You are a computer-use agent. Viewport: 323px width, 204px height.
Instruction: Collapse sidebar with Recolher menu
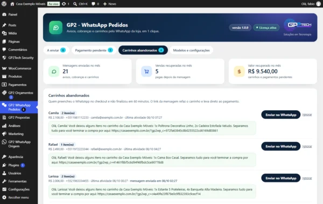click(x=19, y=198)
